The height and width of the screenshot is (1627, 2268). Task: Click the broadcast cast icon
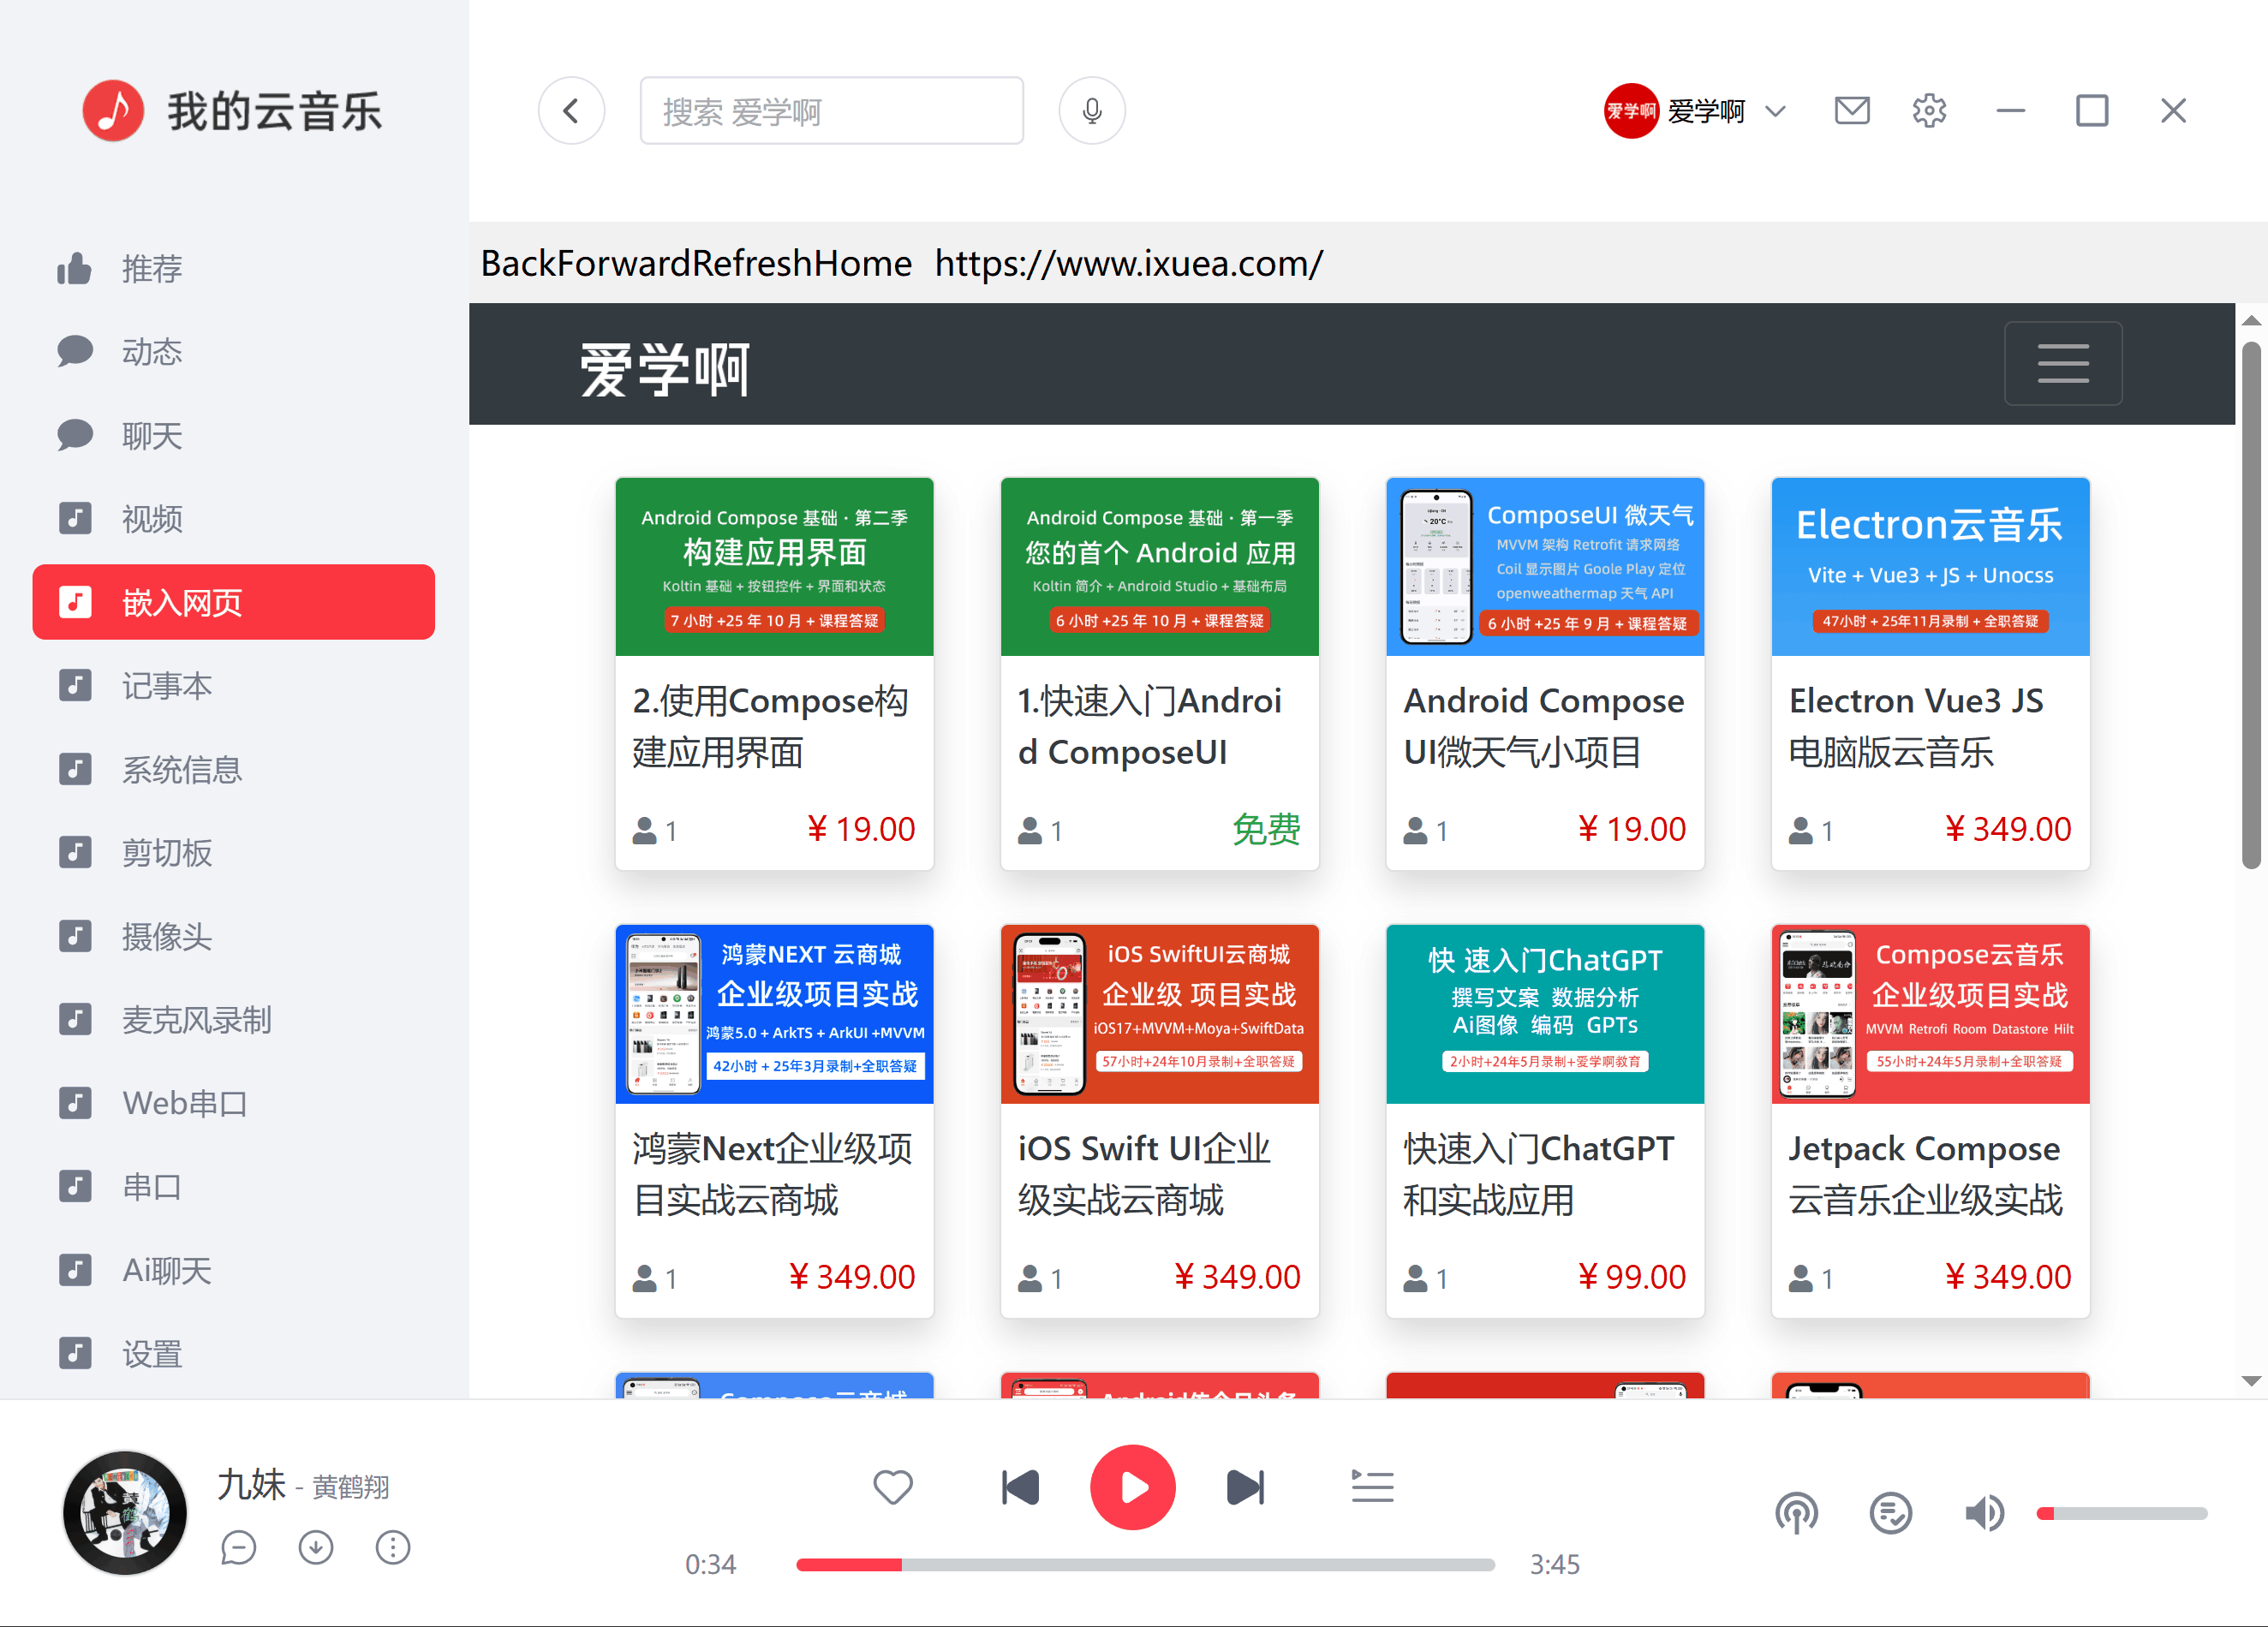[x=1796, y=1512]
